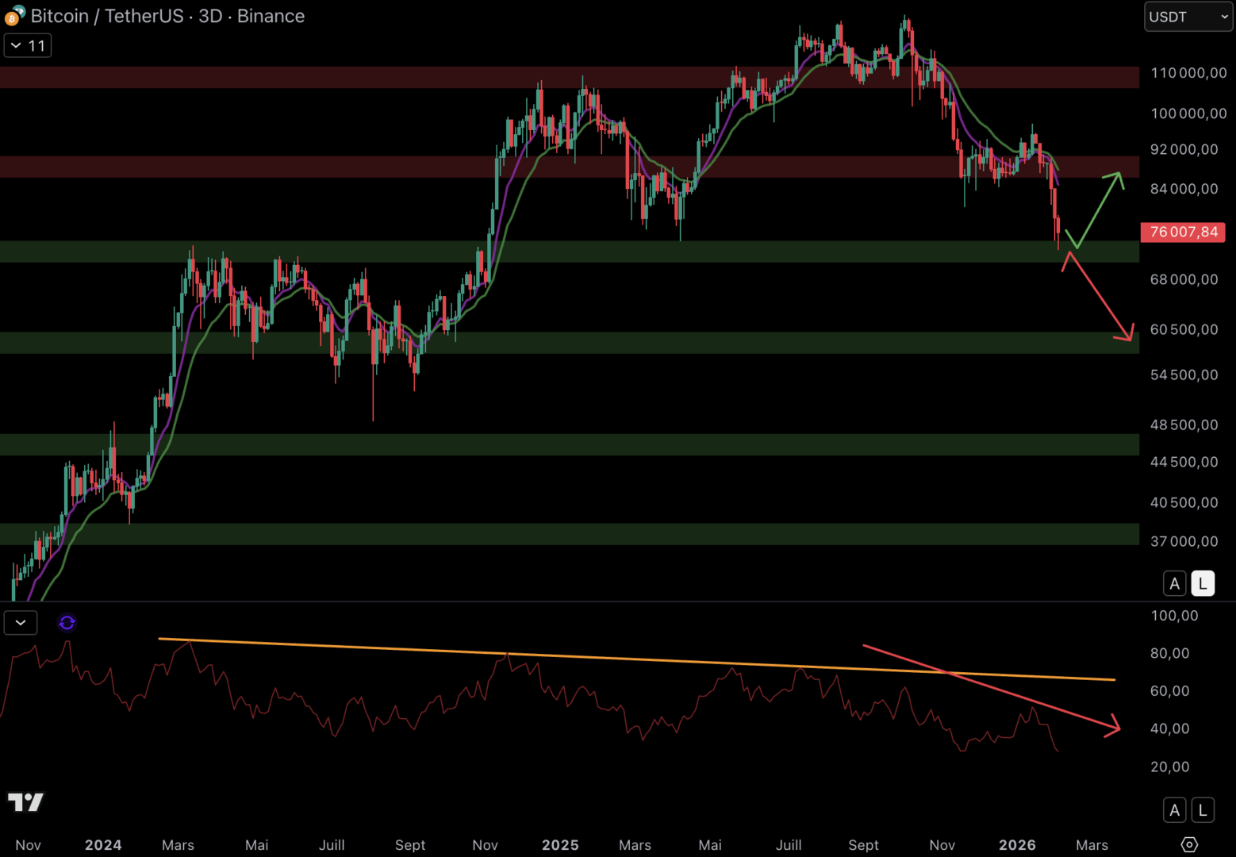Toggle auto scale A on RSI pane

(1174, 810)
